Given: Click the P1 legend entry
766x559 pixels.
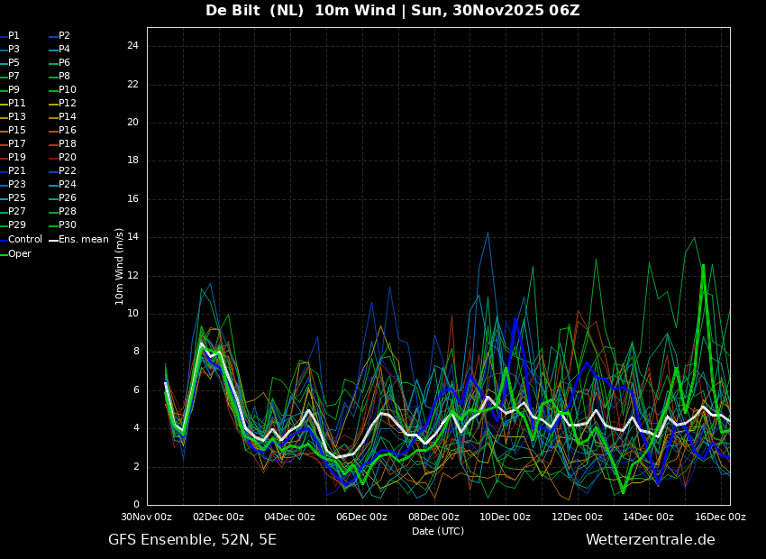Looking at the screenshot, I should [14, 36].
